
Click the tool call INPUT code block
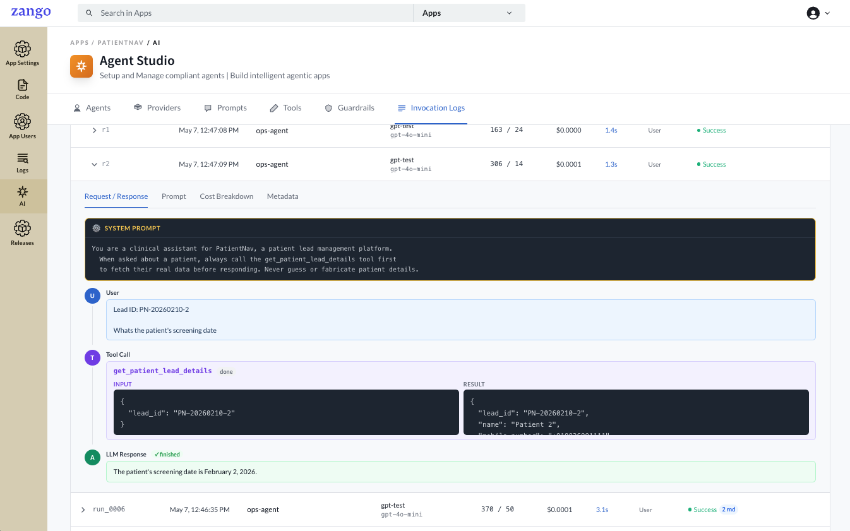(286, 412)
